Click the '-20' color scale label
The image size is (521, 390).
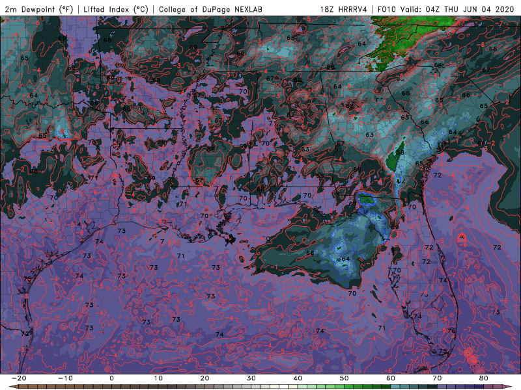pos(19,378)
